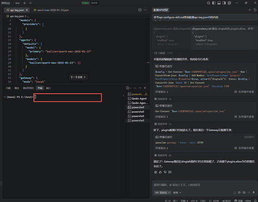258x202 pixels.
Task: Select the api-key.json editor tab
Action: coord(17,10)
